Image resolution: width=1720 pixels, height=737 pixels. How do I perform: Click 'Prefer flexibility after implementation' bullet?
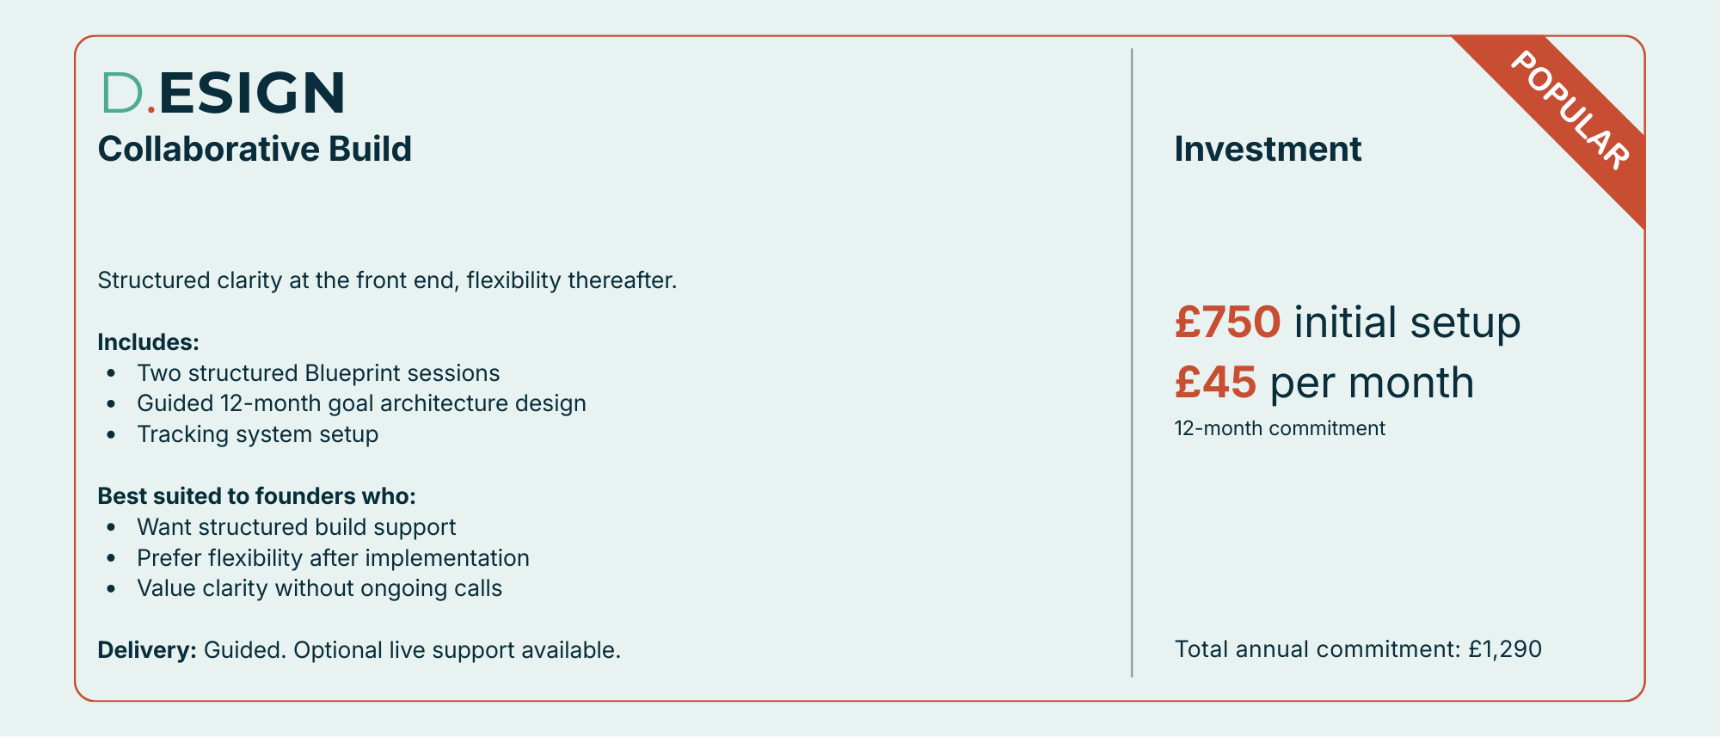333,558
